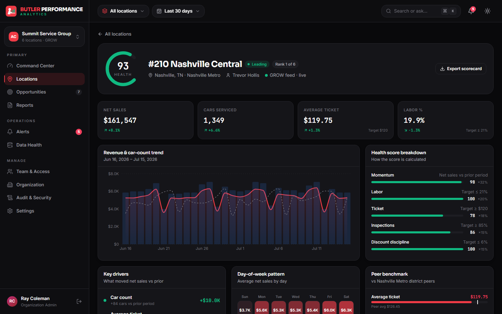Image resolution: width=502 pixels, height=314 pixels.
Task: Click the +$10.0K car count impact
Action: pyautogui.click(x=210, y=300)
